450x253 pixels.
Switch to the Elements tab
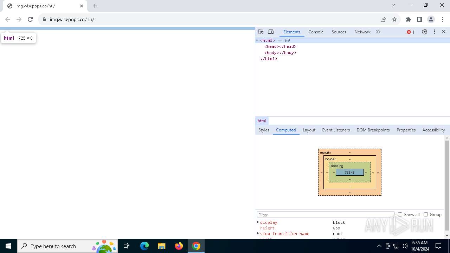(292, 32)
